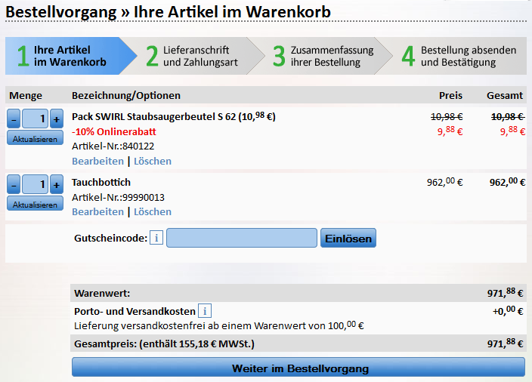
Task: Edit the SWIRL Staubsaugerbeutel item
Action: (97, 161)
